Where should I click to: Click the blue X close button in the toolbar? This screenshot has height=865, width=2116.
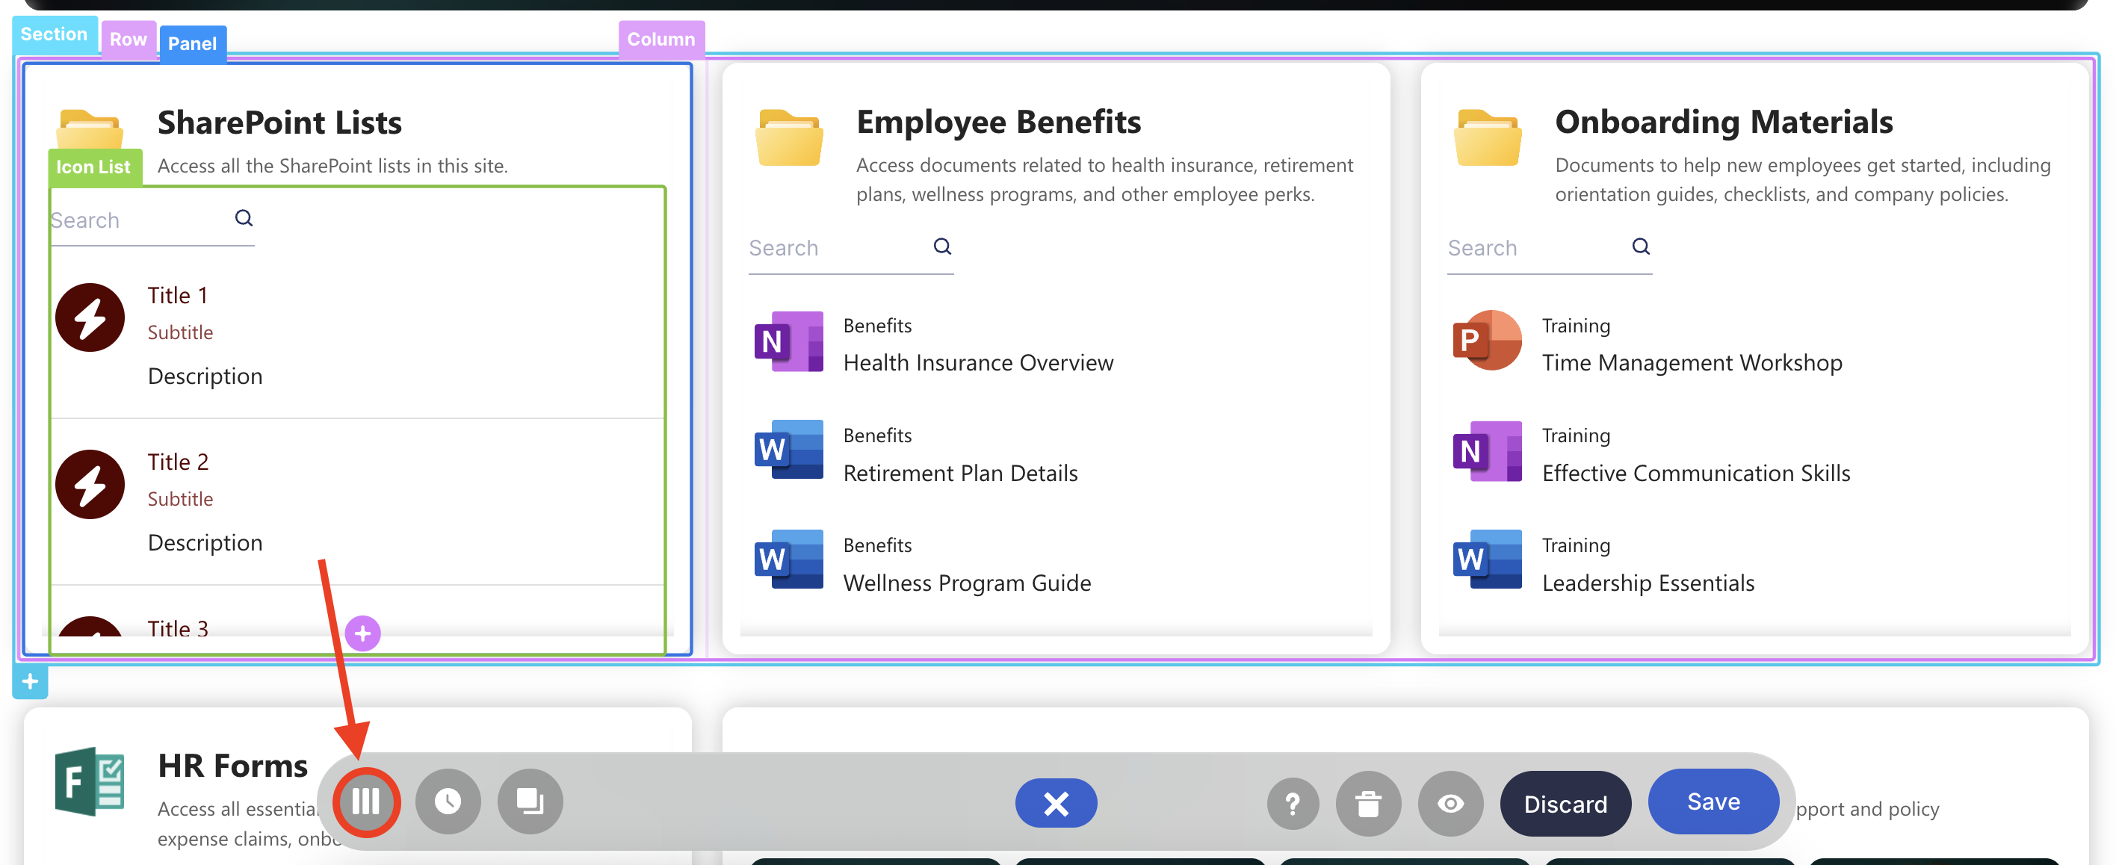click(1056, 804)
